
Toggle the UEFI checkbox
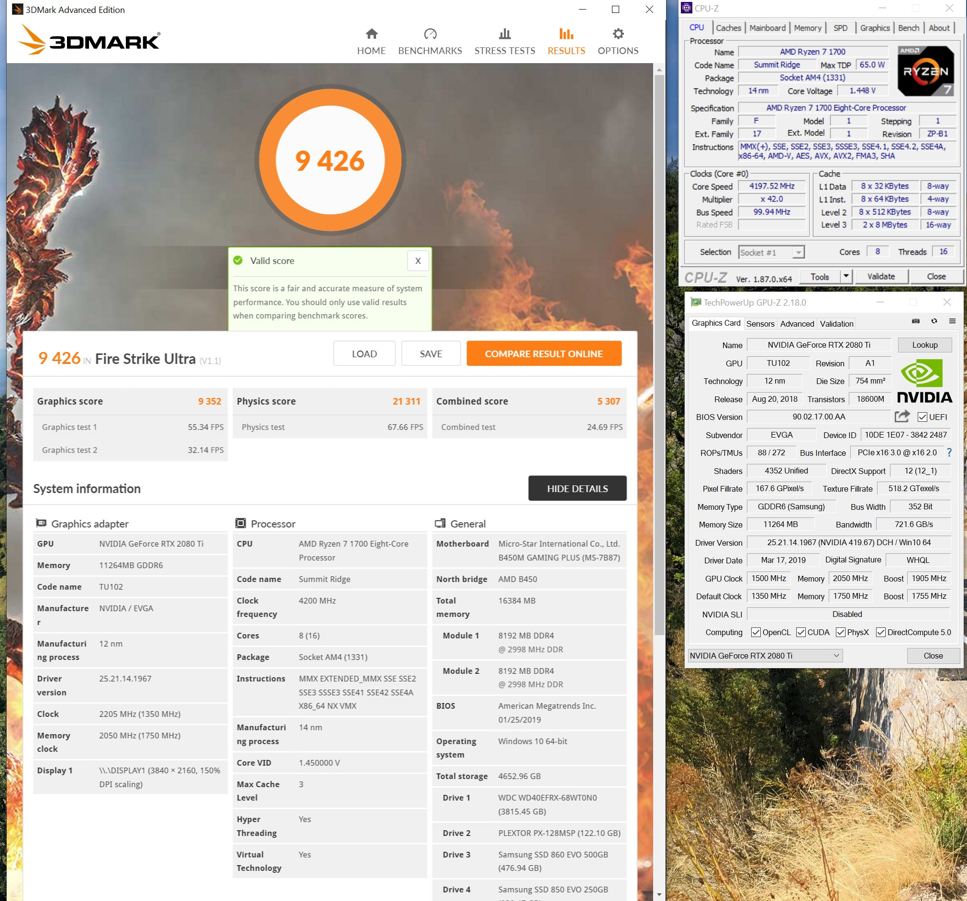click(x=922, y=417)
